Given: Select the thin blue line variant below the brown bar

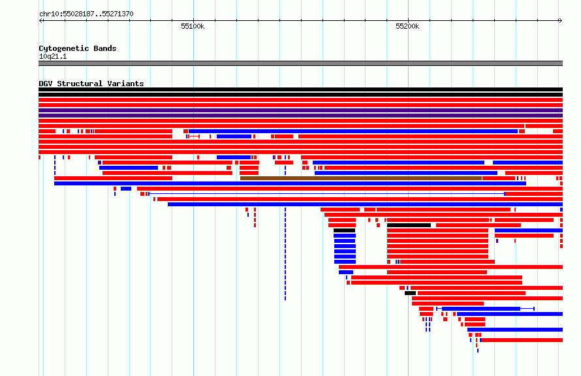Looking at the screenshot, I should click(x=326, y=194).
